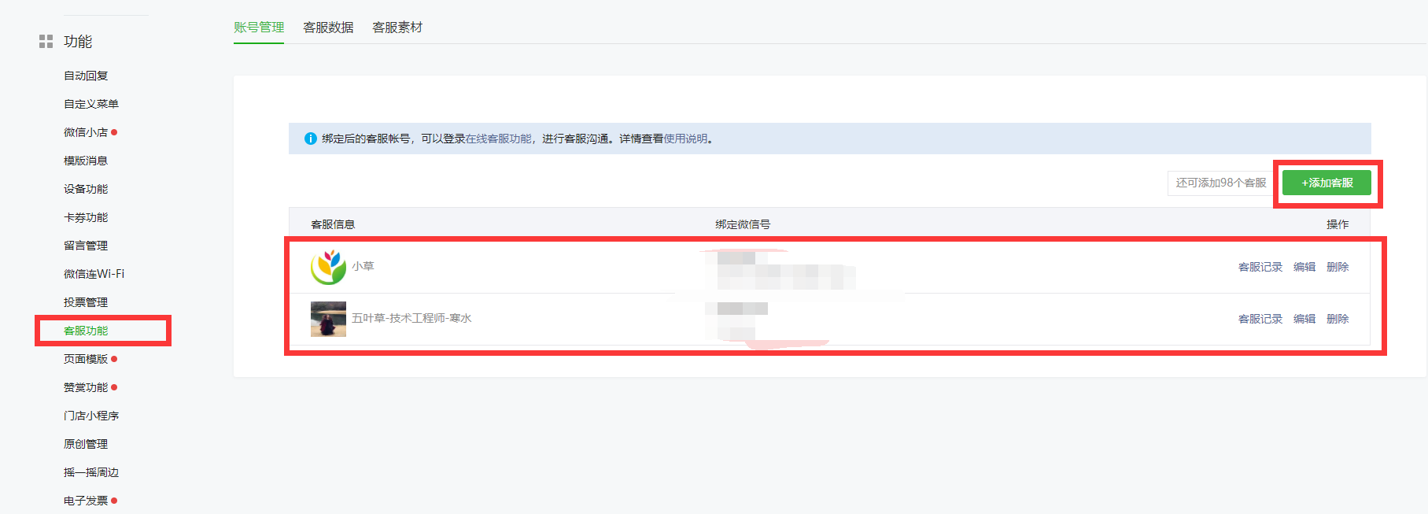Switch to the 客服数据 tab

pyautogui.click(x=328, y=28)
